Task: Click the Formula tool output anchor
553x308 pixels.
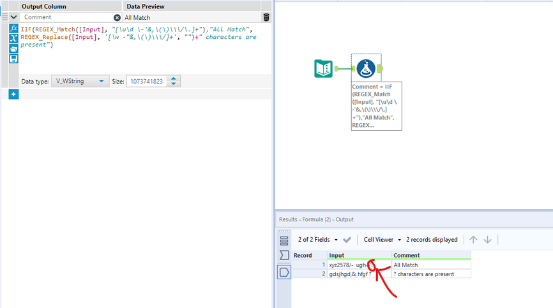Action: coord(380,69)
